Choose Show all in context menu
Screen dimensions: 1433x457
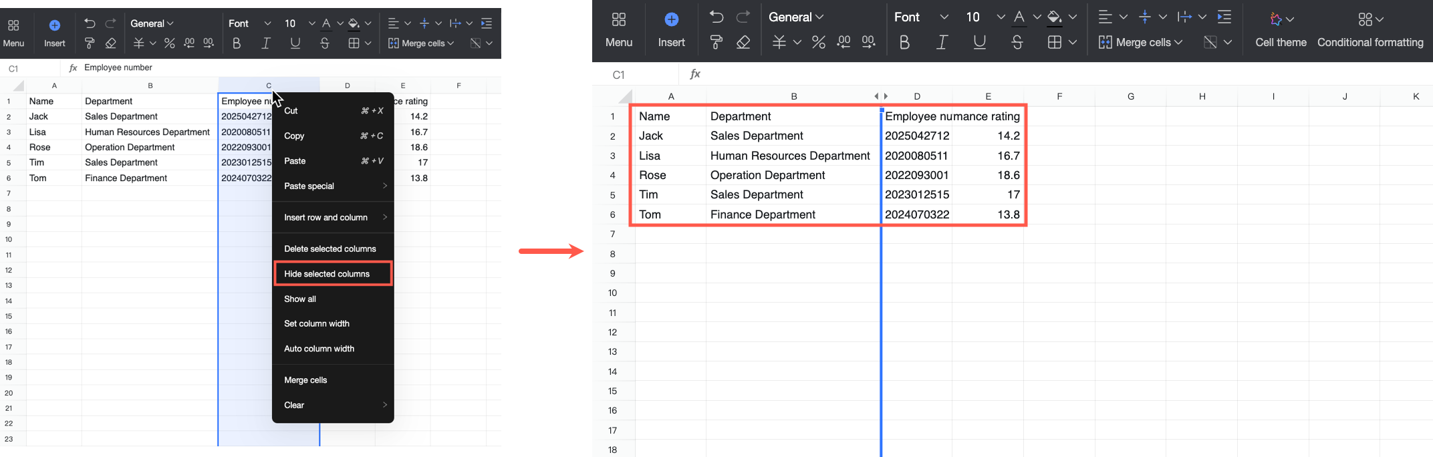[x=333, y=299]
